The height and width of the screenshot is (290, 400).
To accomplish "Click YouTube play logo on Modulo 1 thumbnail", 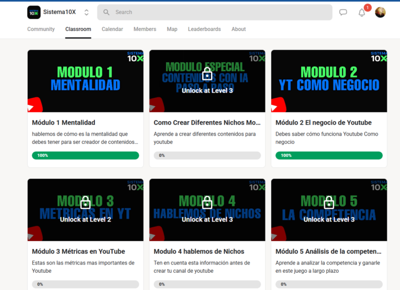I will point(35,105).
